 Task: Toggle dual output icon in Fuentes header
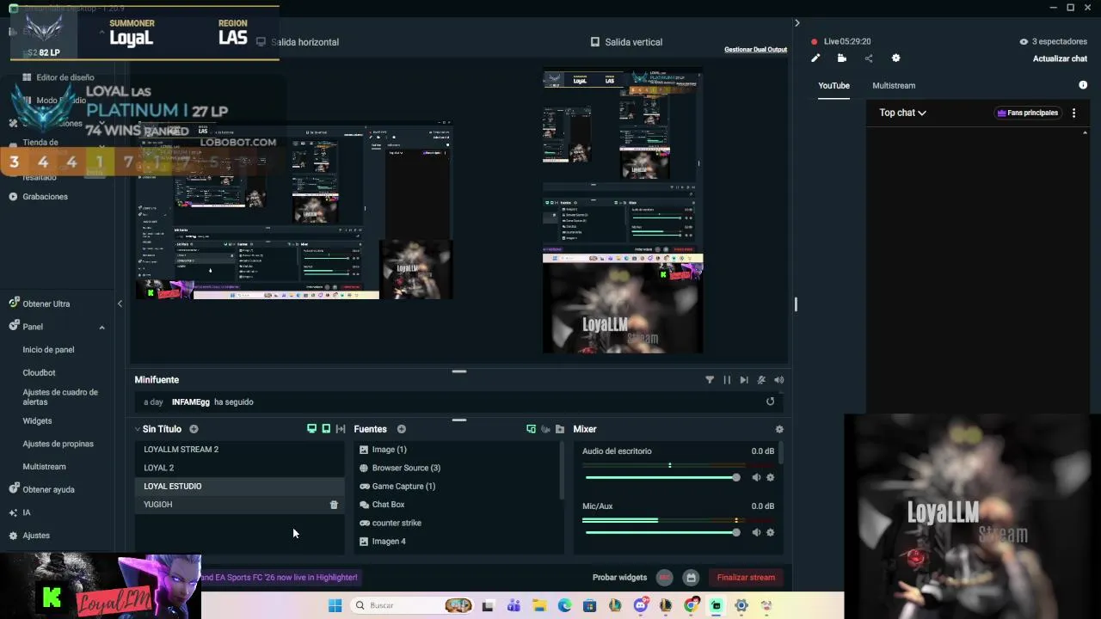point(531,429)
